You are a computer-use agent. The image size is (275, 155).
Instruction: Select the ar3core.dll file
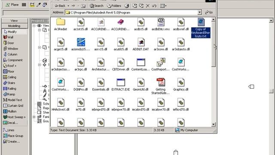161,45
